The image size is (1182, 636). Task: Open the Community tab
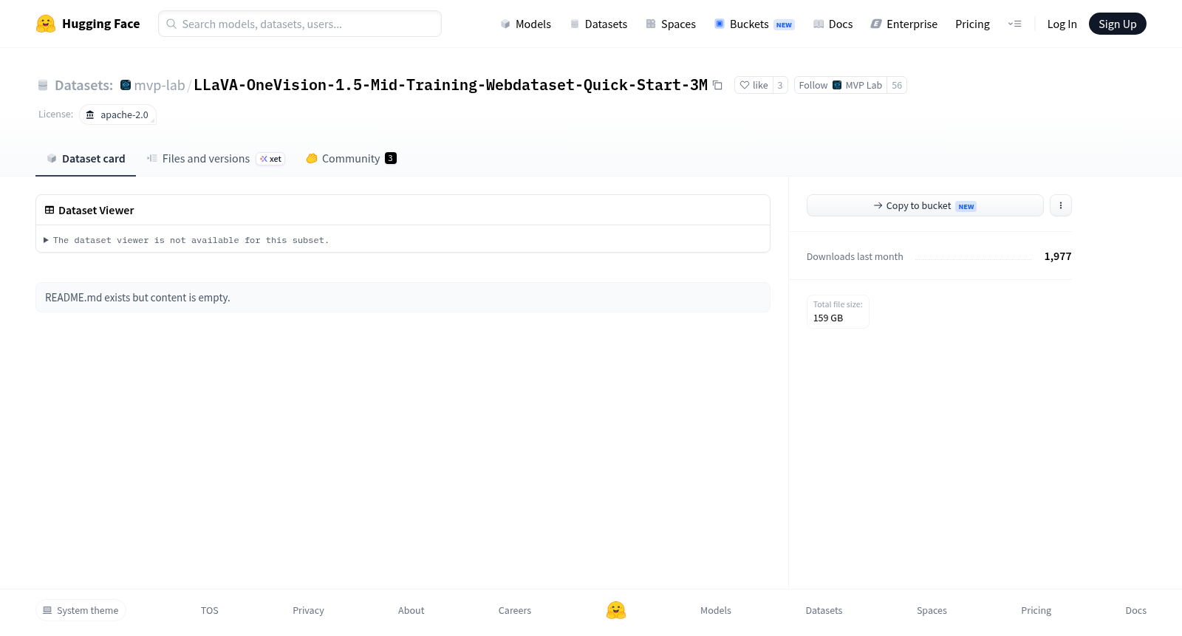point(352,158)
